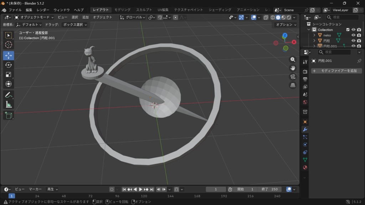Click モディファイアーを追加 button
Screen dimensions: 365x205
point(336,71)
